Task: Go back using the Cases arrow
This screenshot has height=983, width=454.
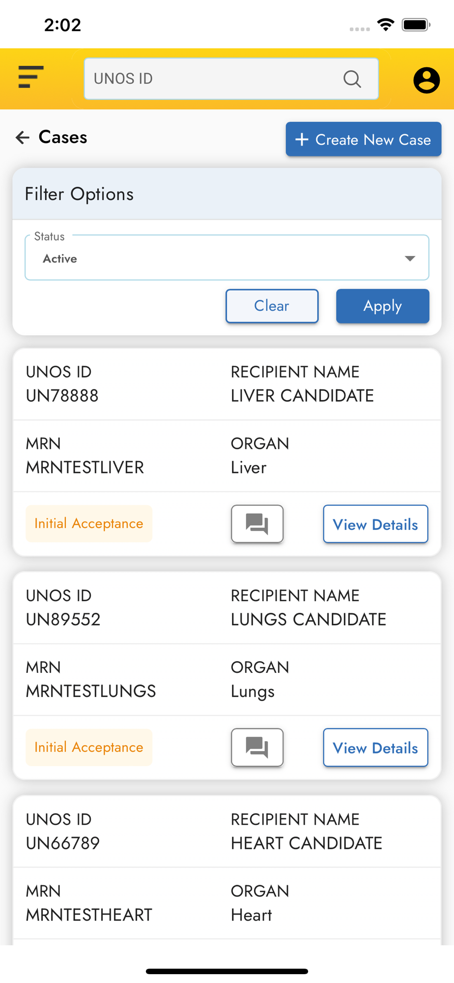Action: pos(23,137)
